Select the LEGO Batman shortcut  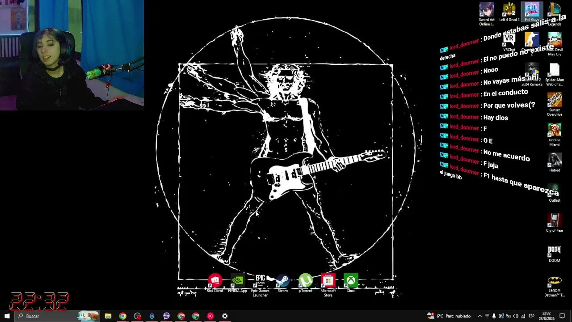tap(555, 285)
